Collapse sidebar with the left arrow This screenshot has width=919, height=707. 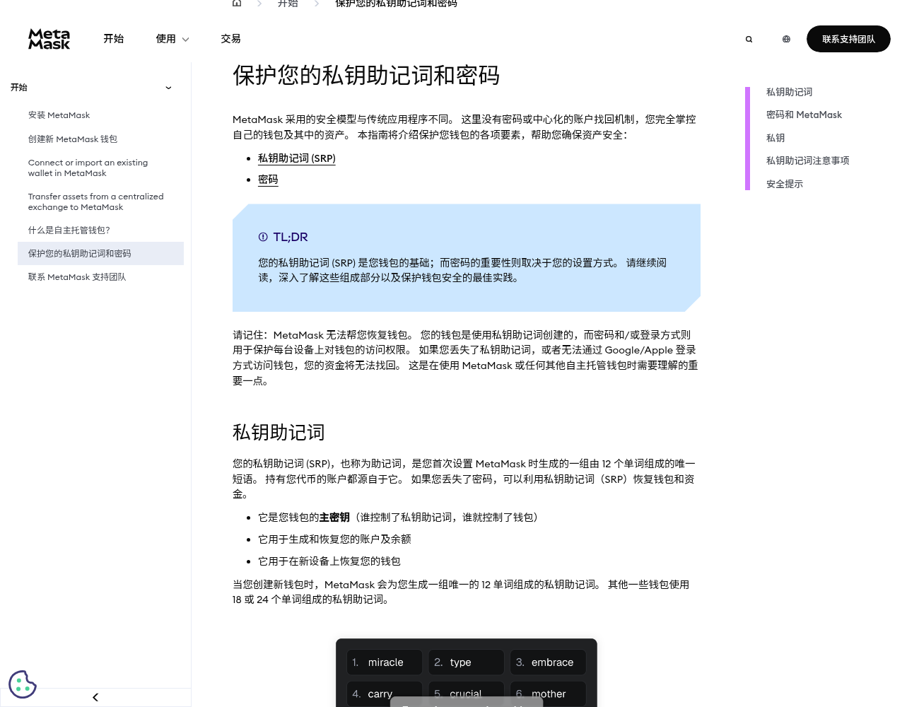pyautogui.click(x=95, y=697)
